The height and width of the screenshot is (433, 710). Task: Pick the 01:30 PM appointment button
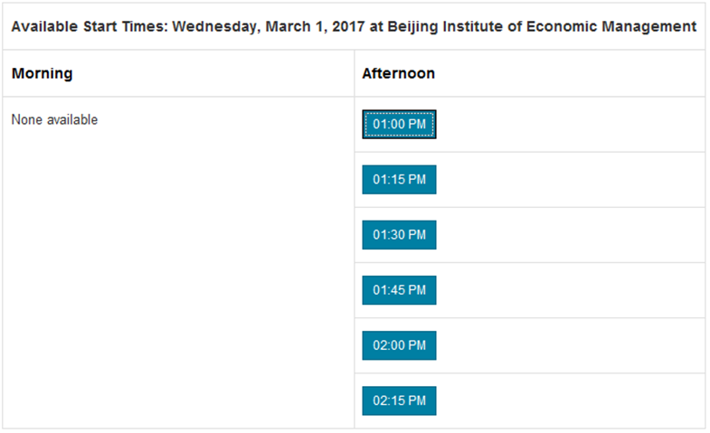tap(399, 235)
